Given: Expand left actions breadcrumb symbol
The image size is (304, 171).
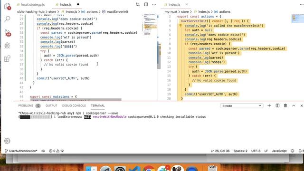Looking at the screenshot, I should 92,11.
